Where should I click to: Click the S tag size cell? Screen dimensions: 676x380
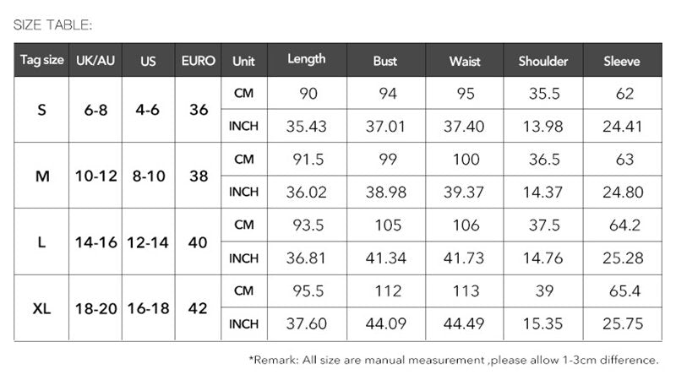pos(41,110)
